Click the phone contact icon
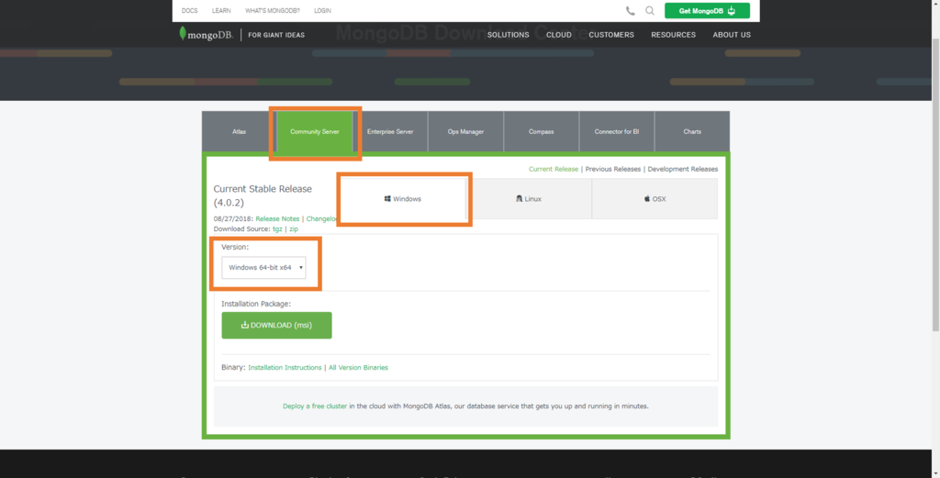Viewport: 940px width, 478px height. pyautogui.click(x=630, y=11)
